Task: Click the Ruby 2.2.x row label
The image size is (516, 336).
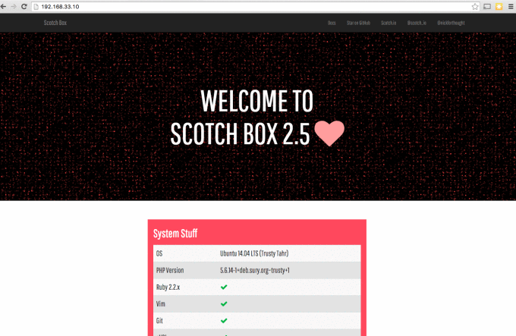Action: 168,287
